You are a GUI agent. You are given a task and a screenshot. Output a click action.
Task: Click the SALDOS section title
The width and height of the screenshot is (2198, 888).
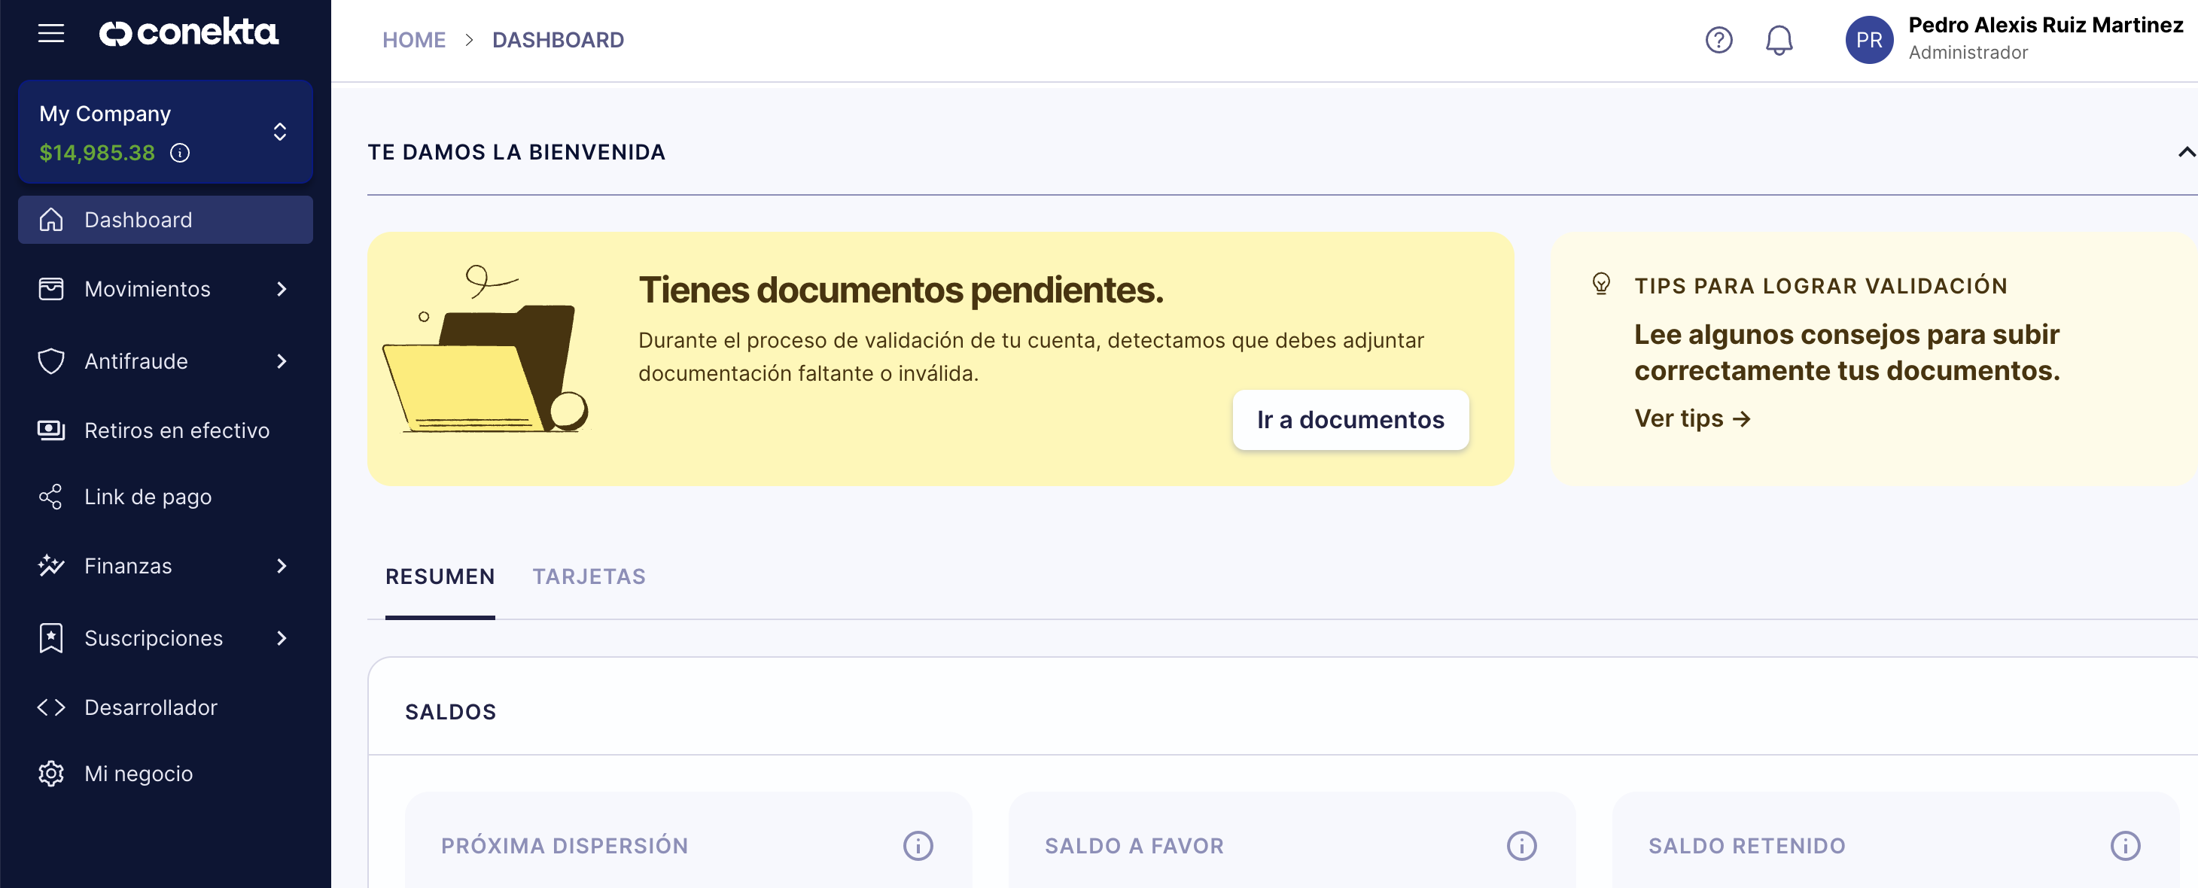(451, 712)
